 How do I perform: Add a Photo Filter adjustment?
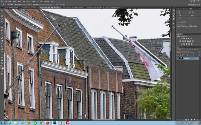click(x=188, y=41)
